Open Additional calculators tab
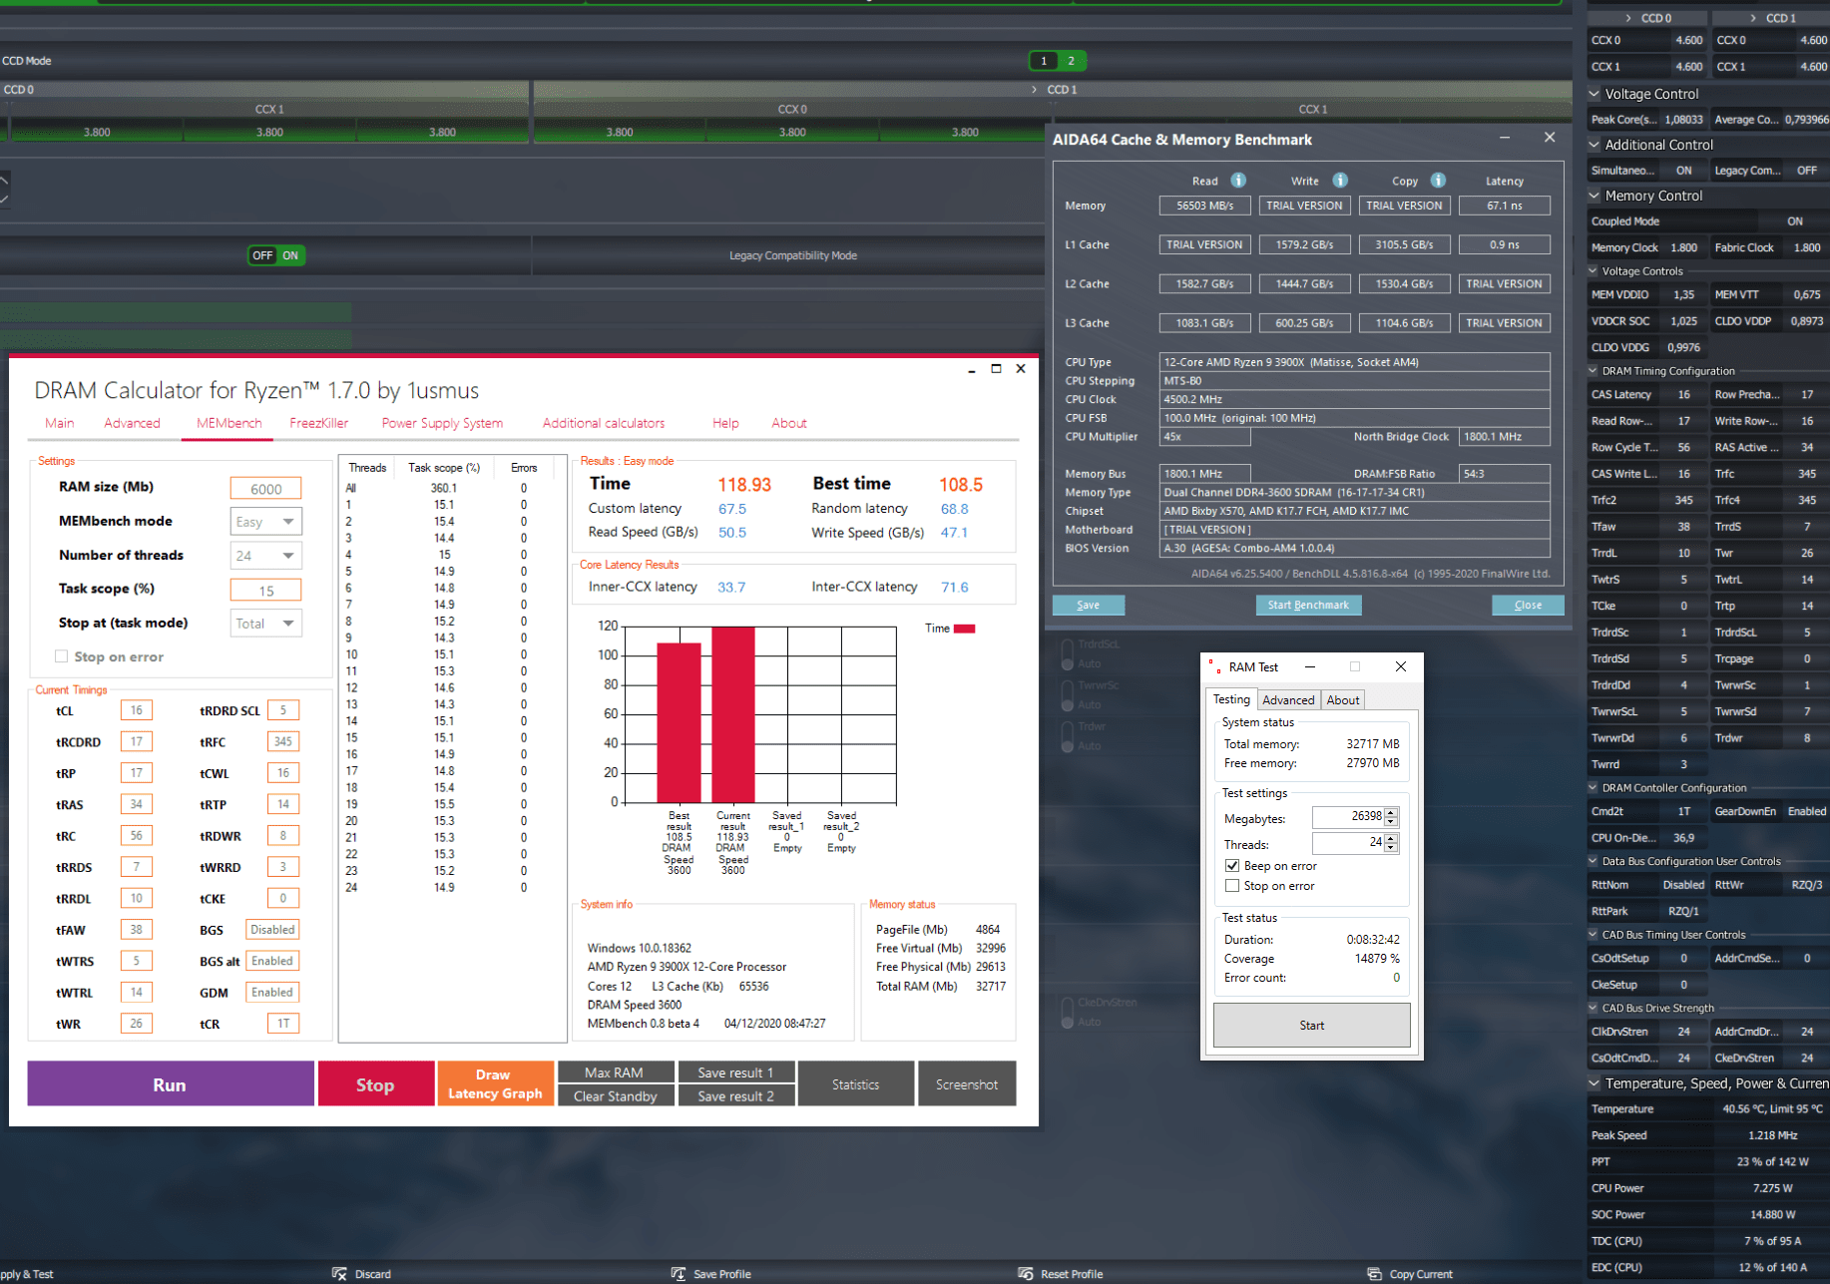The image size is (1830, 1284). [604, 423]
